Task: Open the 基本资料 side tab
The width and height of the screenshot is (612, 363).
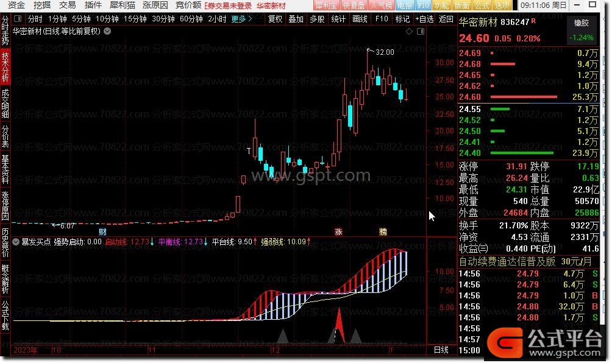Action: pyautogui.click(x=5, y=169)
